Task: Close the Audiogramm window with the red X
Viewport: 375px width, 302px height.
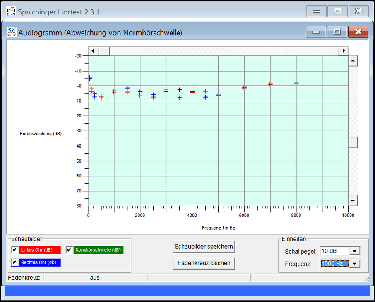Action: pos(358,32)
